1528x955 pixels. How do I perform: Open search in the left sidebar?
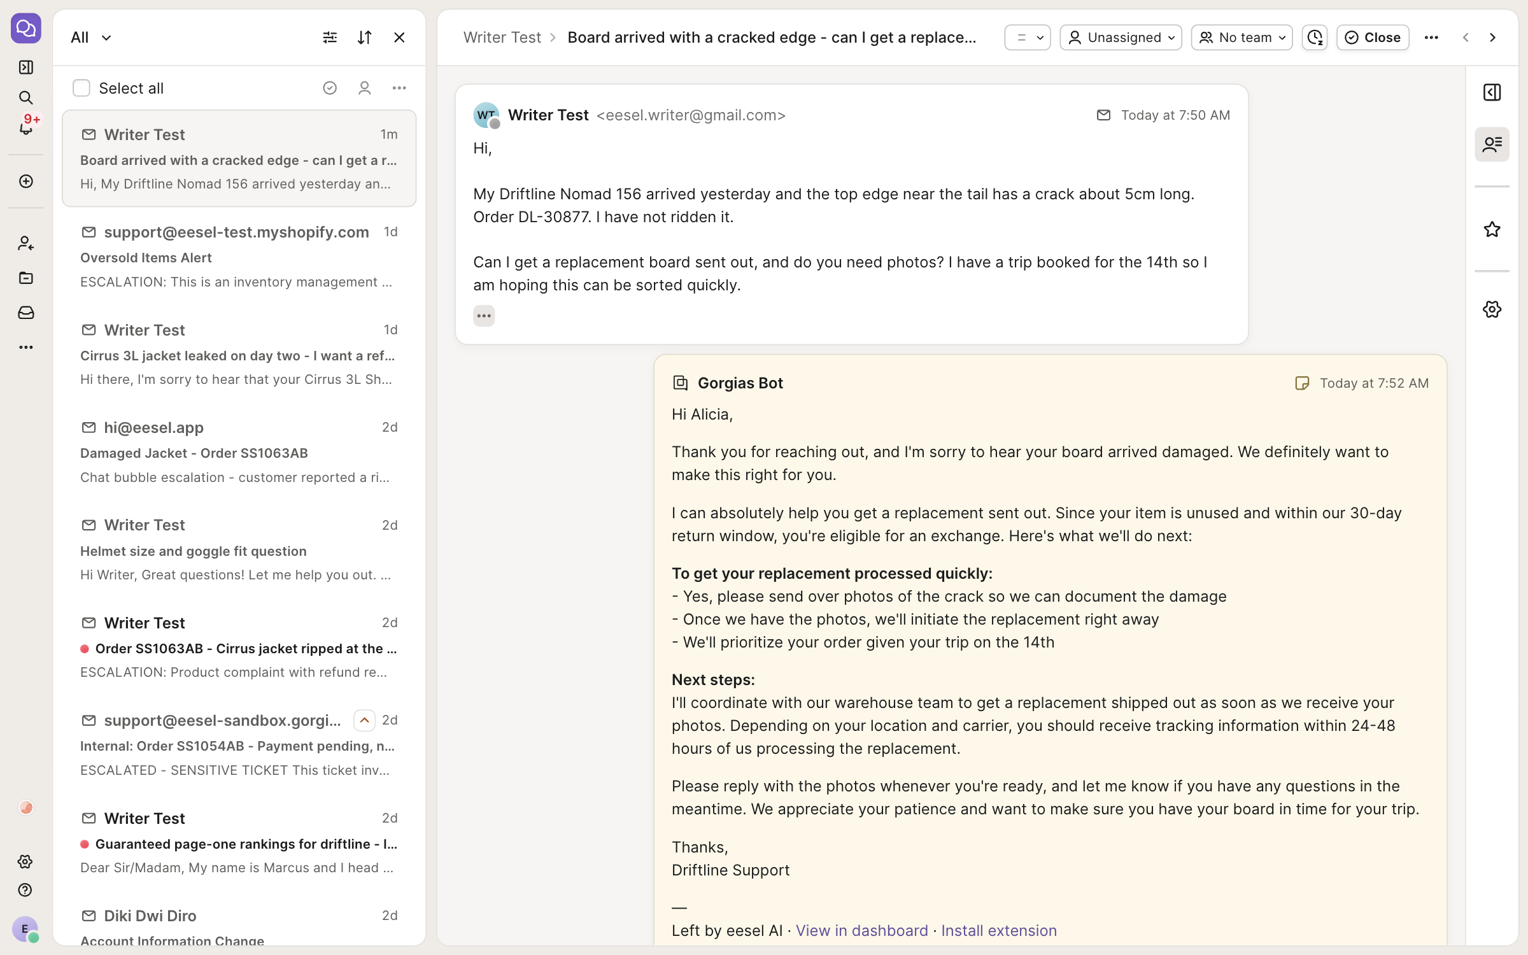25,97
